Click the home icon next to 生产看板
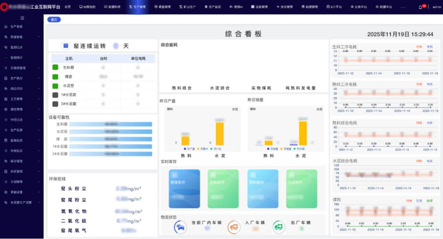443x239 pixels. (x=6, y=27)
